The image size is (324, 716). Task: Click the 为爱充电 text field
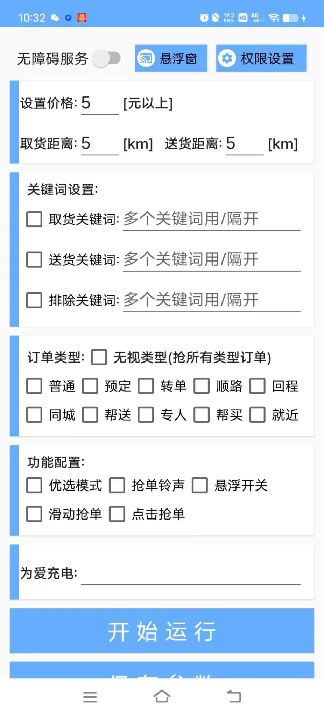pyautogui.click(x=190, y=574)
